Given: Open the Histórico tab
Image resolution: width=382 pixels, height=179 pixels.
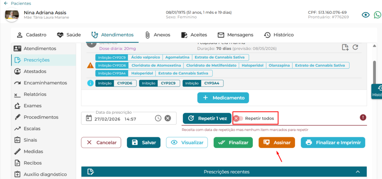Looking at the screenshot, I should pyautogui.click(x=279, y=35).
